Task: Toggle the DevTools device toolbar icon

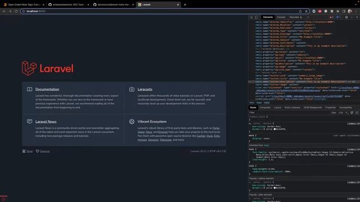Action: coord(256,17)
